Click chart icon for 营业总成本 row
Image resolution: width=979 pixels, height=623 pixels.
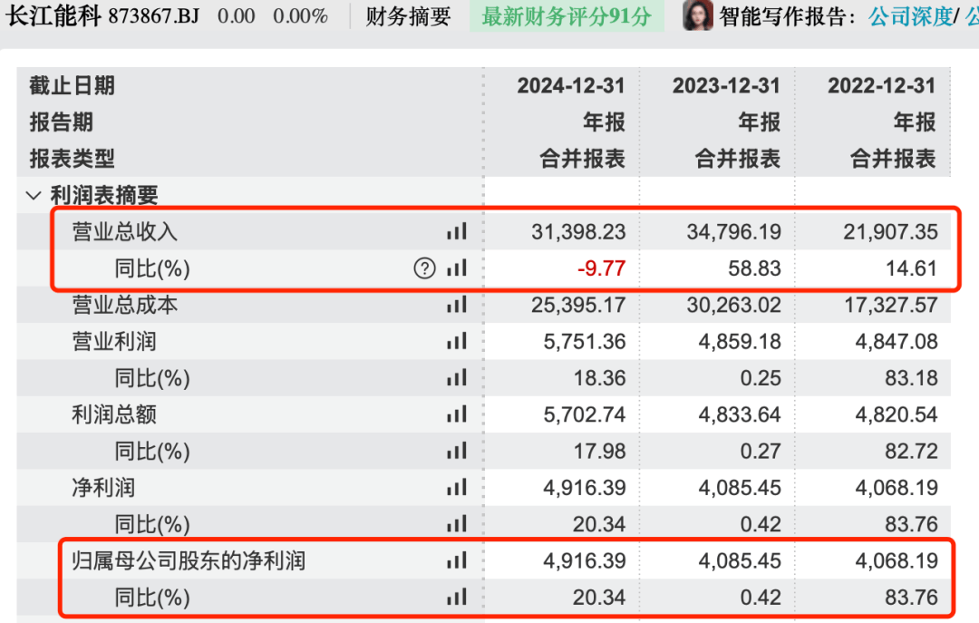tap(456, 306)
